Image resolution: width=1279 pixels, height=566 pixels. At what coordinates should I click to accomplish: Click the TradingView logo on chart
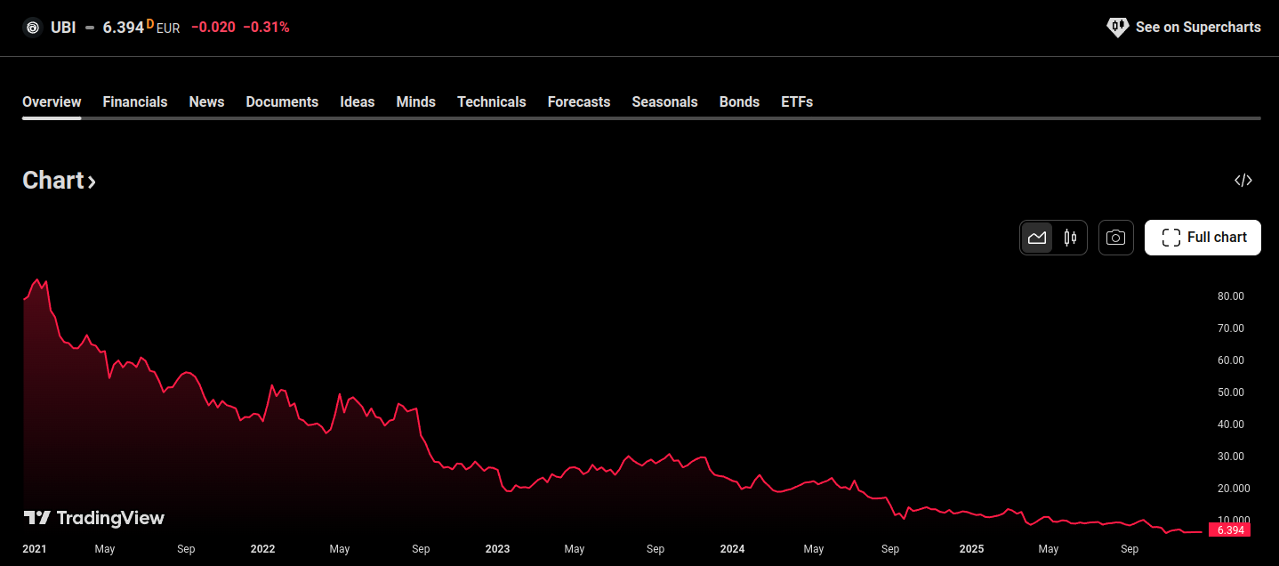tap(93, 518)
